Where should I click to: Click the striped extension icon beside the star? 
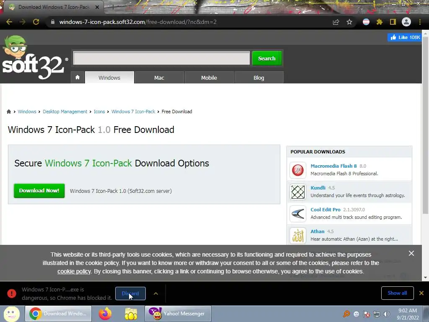tap(366, 22)
